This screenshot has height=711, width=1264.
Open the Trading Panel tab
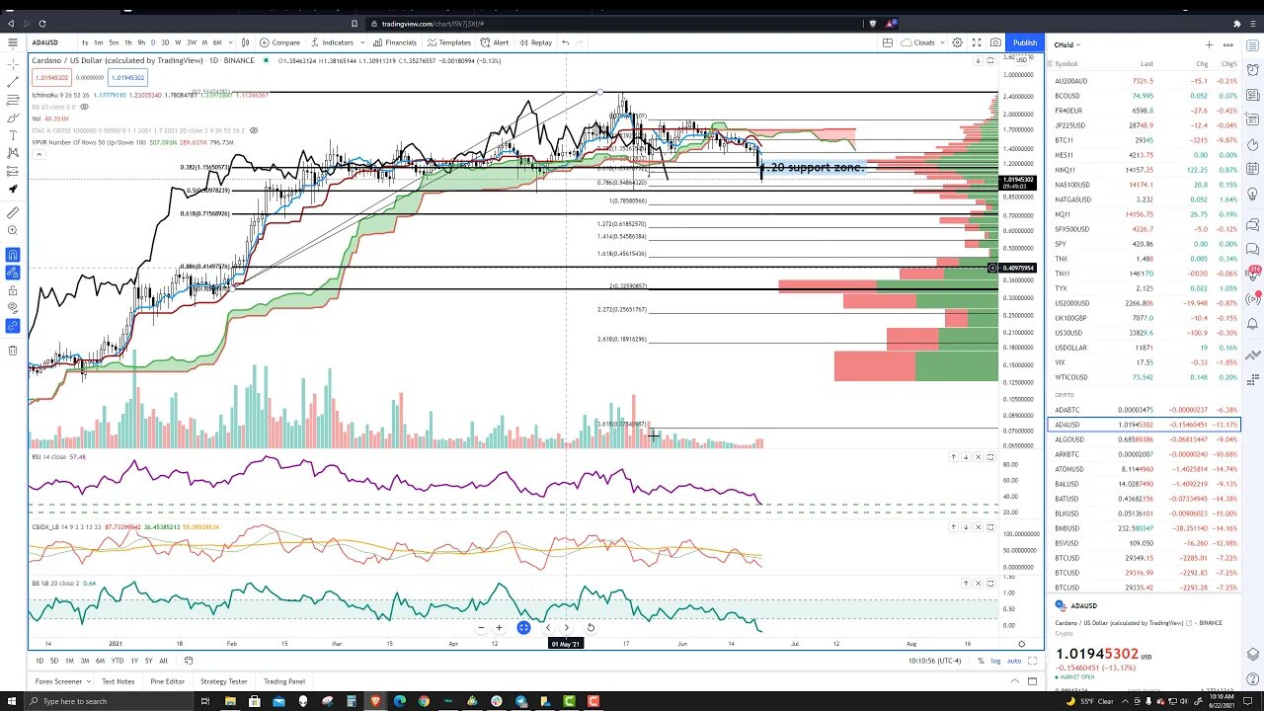coord(284,681)
